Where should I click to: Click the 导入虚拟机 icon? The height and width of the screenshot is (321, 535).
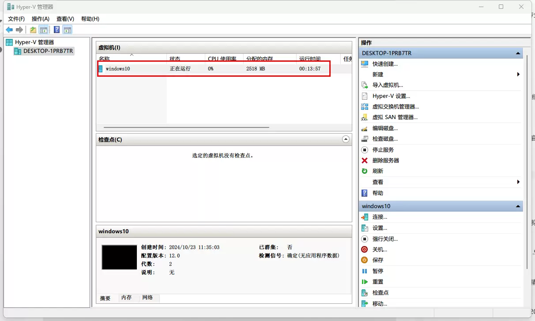coord(365,85)
